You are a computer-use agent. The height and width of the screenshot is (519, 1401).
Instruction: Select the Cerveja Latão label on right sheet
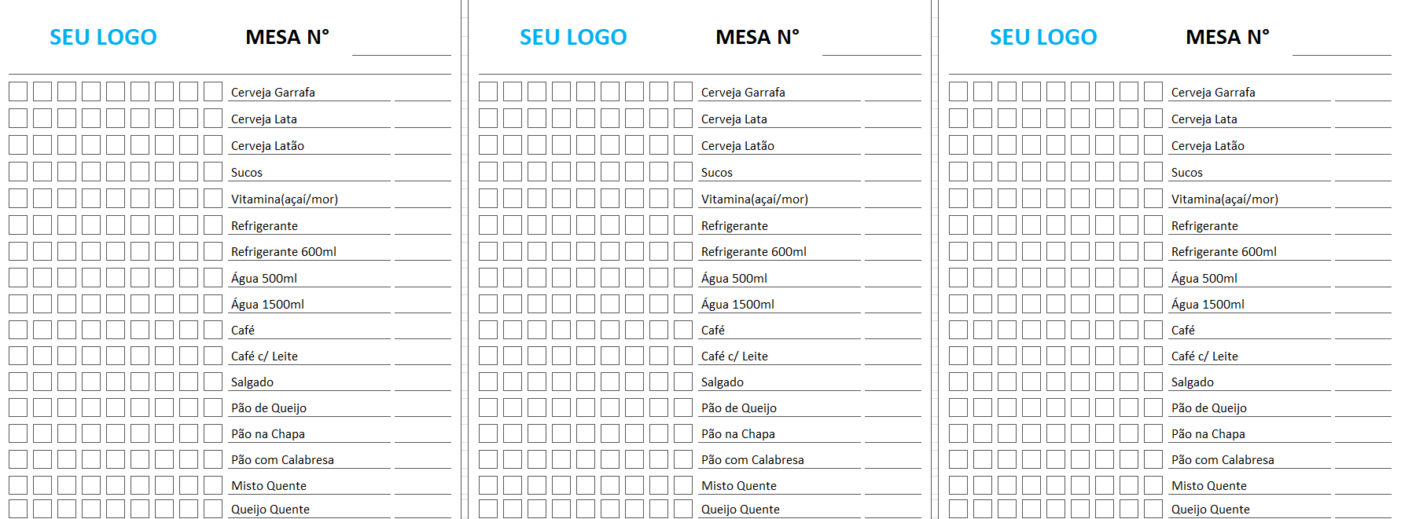click(1208, 146)
